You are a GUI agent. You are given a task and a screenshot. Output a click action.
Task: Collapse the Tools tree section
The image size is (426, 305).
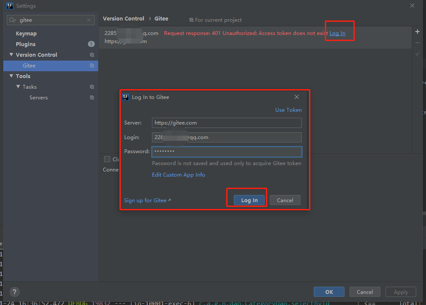pos(12,76)
